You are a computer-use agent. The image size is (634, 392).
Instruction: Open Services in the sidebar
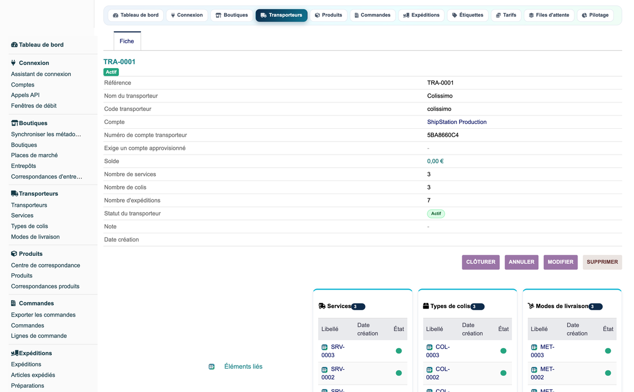pyautogui.click(x=22, y=216)
